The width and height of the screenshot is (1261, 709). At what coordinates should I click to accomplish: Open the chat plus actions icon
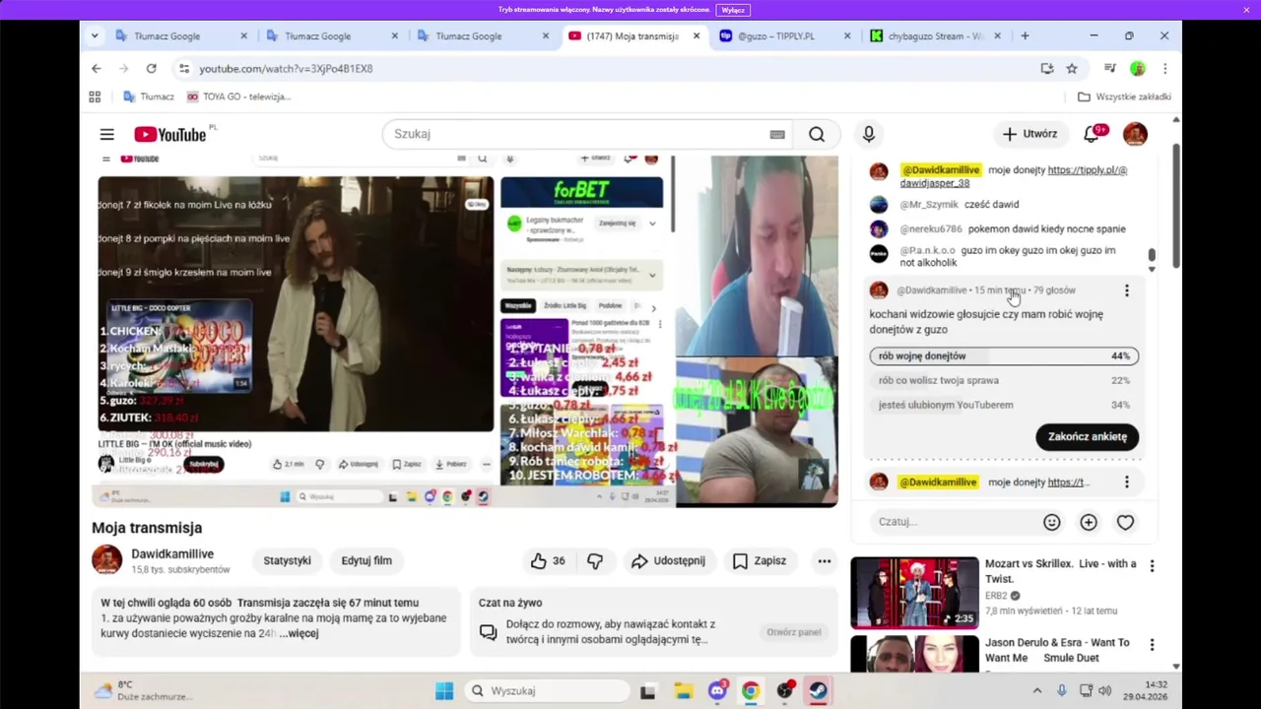click(1089, 522)
